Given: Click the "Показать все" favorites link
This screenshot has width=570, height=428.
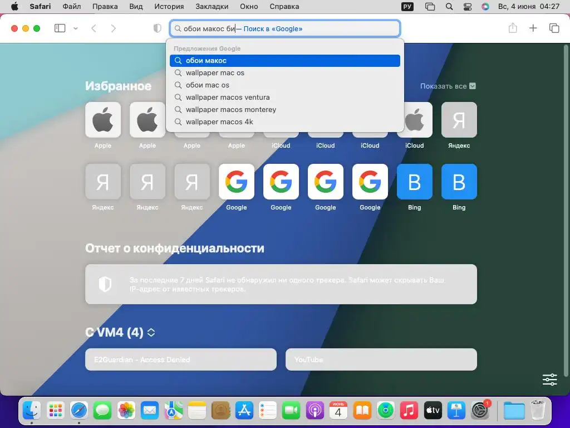Looking at the screenshot, I should point(448,86).
